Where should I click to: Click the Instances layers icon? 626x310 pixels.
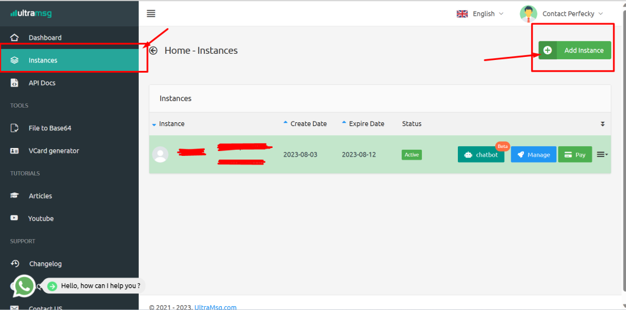pos(15,61)
